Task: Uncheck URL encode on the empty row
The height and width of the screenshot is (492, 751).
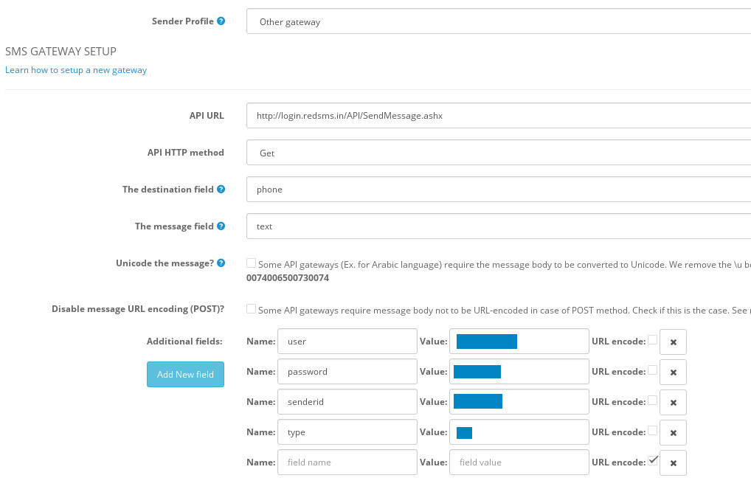Action: tap(652, 461)
